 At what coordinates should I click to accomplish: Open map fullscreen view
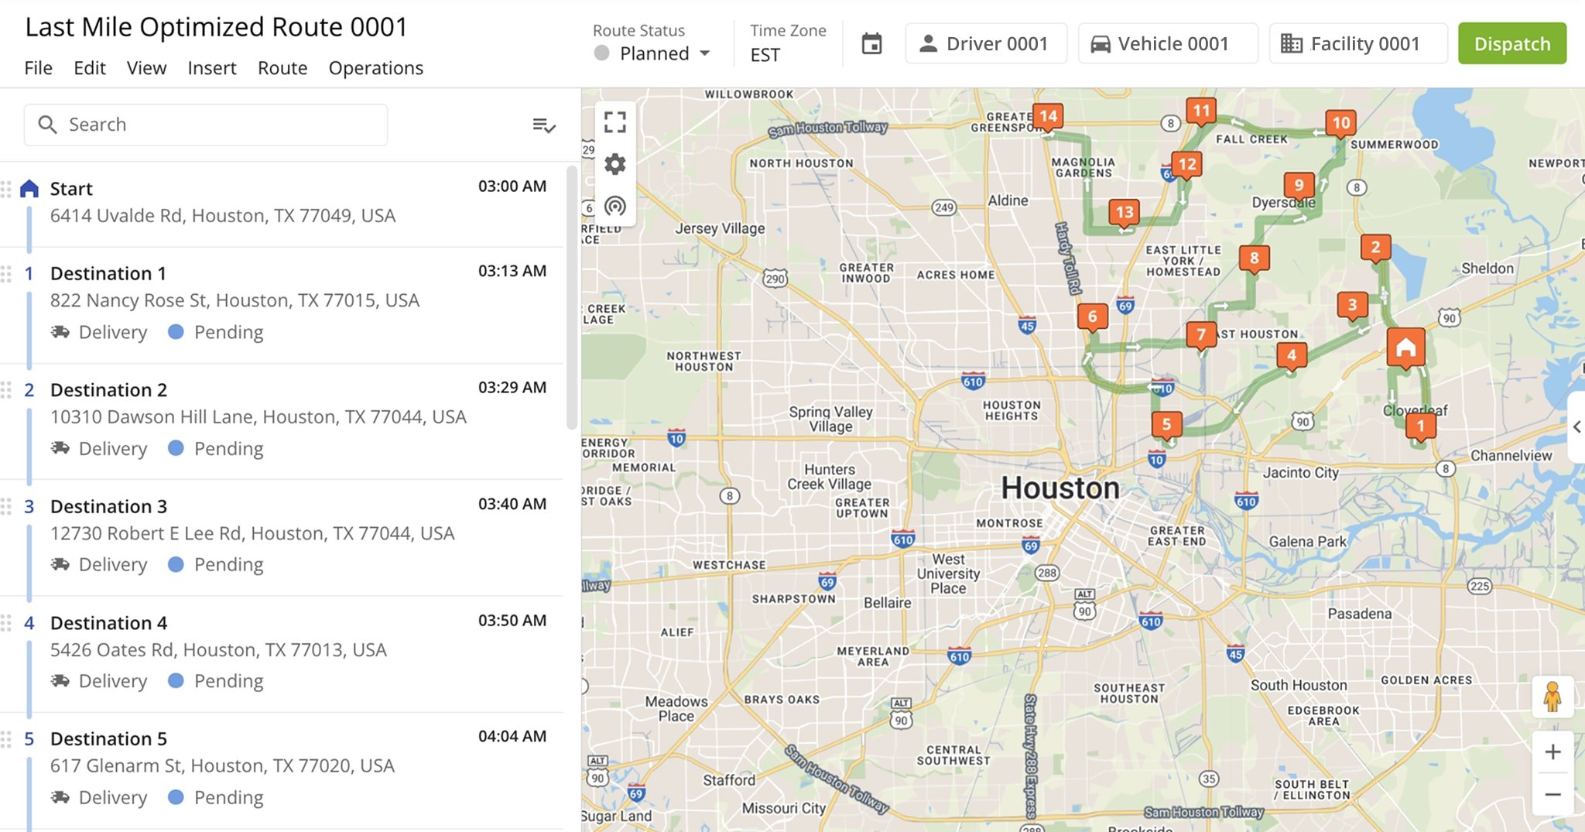[615, 122]
